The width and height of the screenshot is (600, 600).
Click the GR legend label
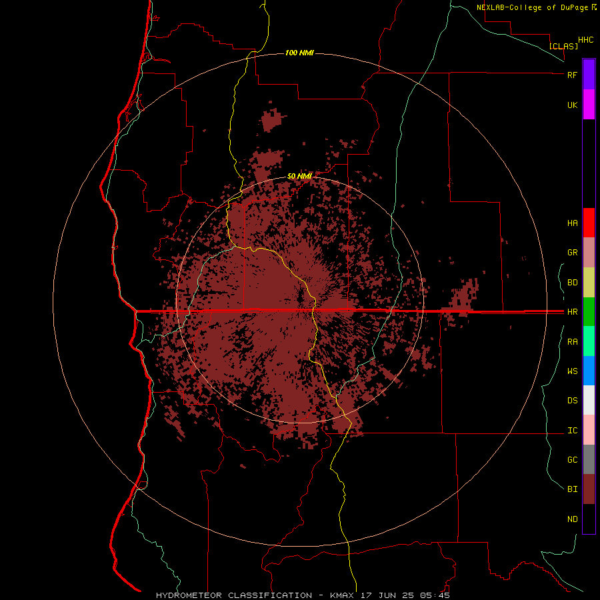pos(572,253)
